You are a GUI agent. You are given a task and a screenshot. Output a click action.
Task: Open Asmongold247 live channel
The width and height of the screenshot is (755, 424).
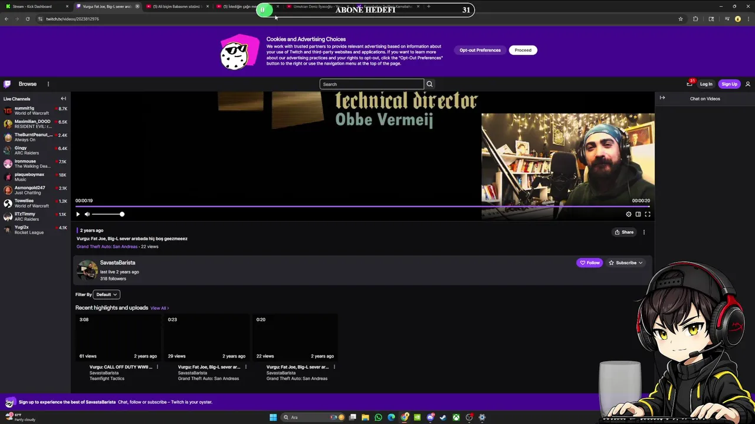(x=35, y=190)
